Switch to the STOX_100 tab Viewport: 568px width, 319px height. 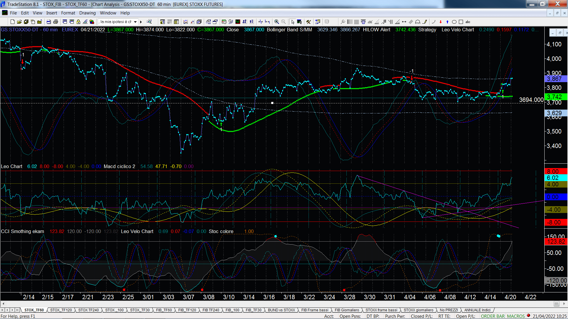(x=114, y=310)
